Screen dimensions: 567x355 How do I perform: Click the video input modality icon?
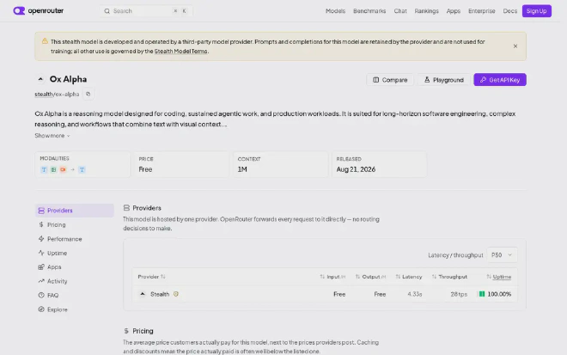coord(63,169)
